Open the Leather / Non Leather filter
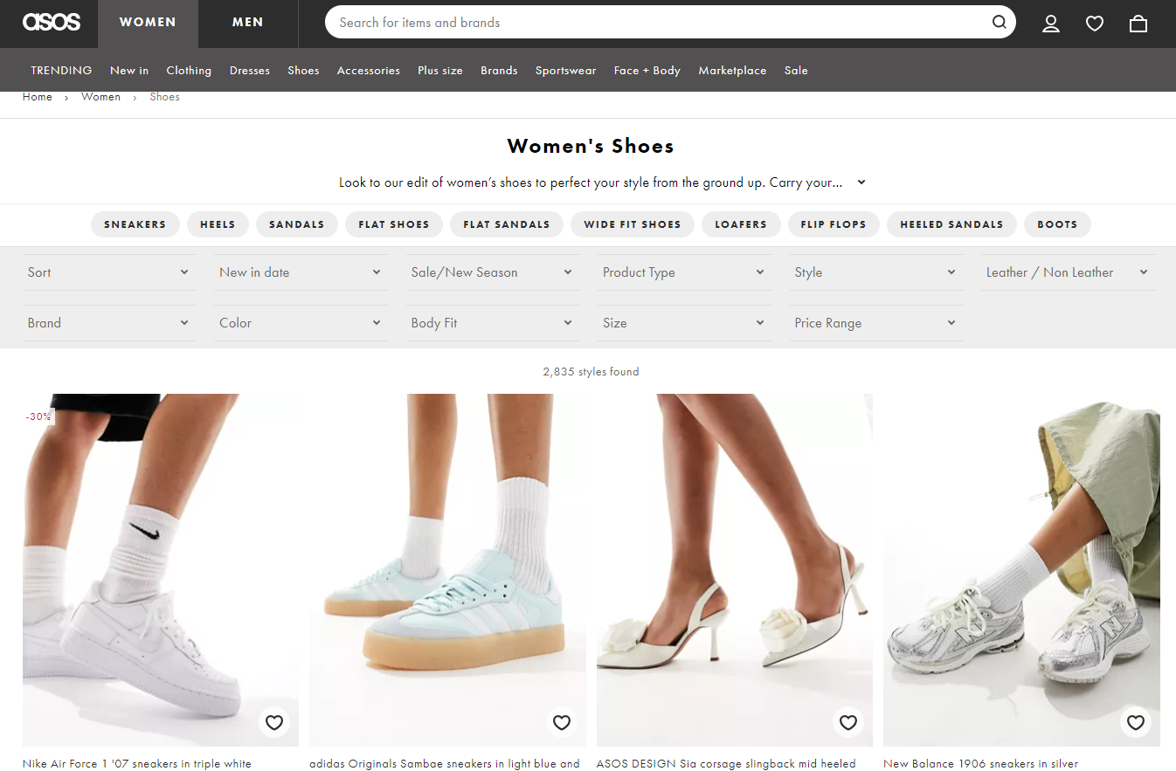 [1068, 272]
